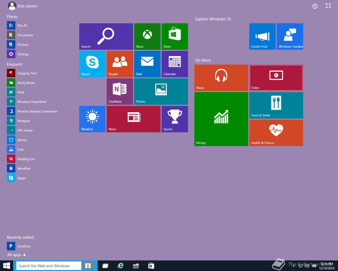Launch the OneNote tile
This screenshot has height=271, width=338.
coord(120,92)
